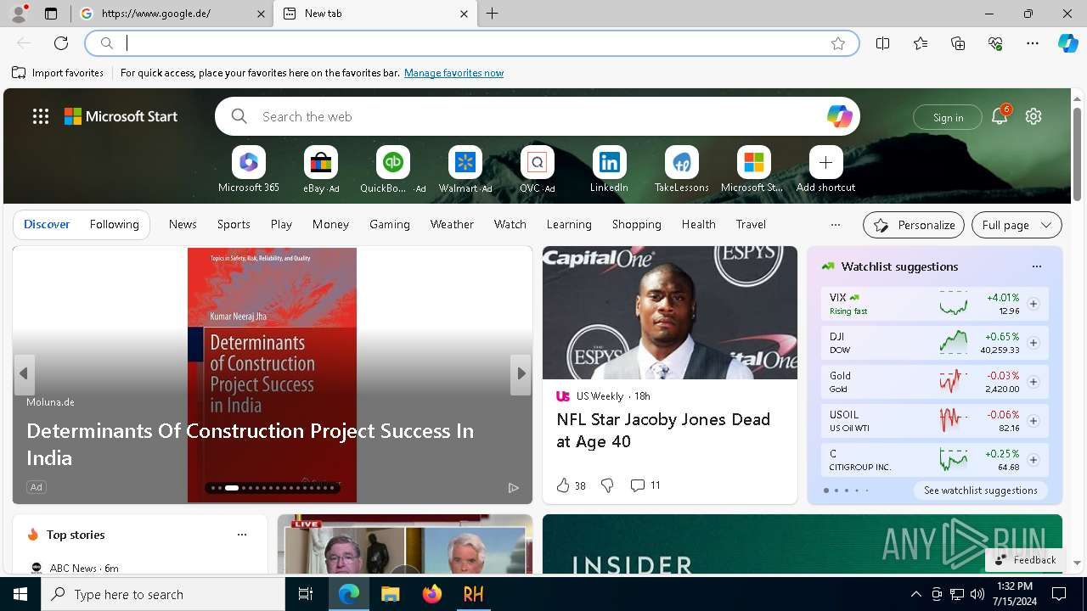The height and width of the screenshot is (611, 1087).
Task: Open Full page layout dropdown
Action: [1017, 225]
